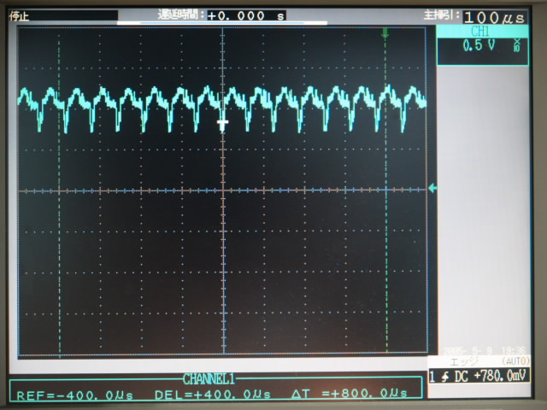
Task: Click the rising edge trigger slope symbol
Action: tap(444, 376)
